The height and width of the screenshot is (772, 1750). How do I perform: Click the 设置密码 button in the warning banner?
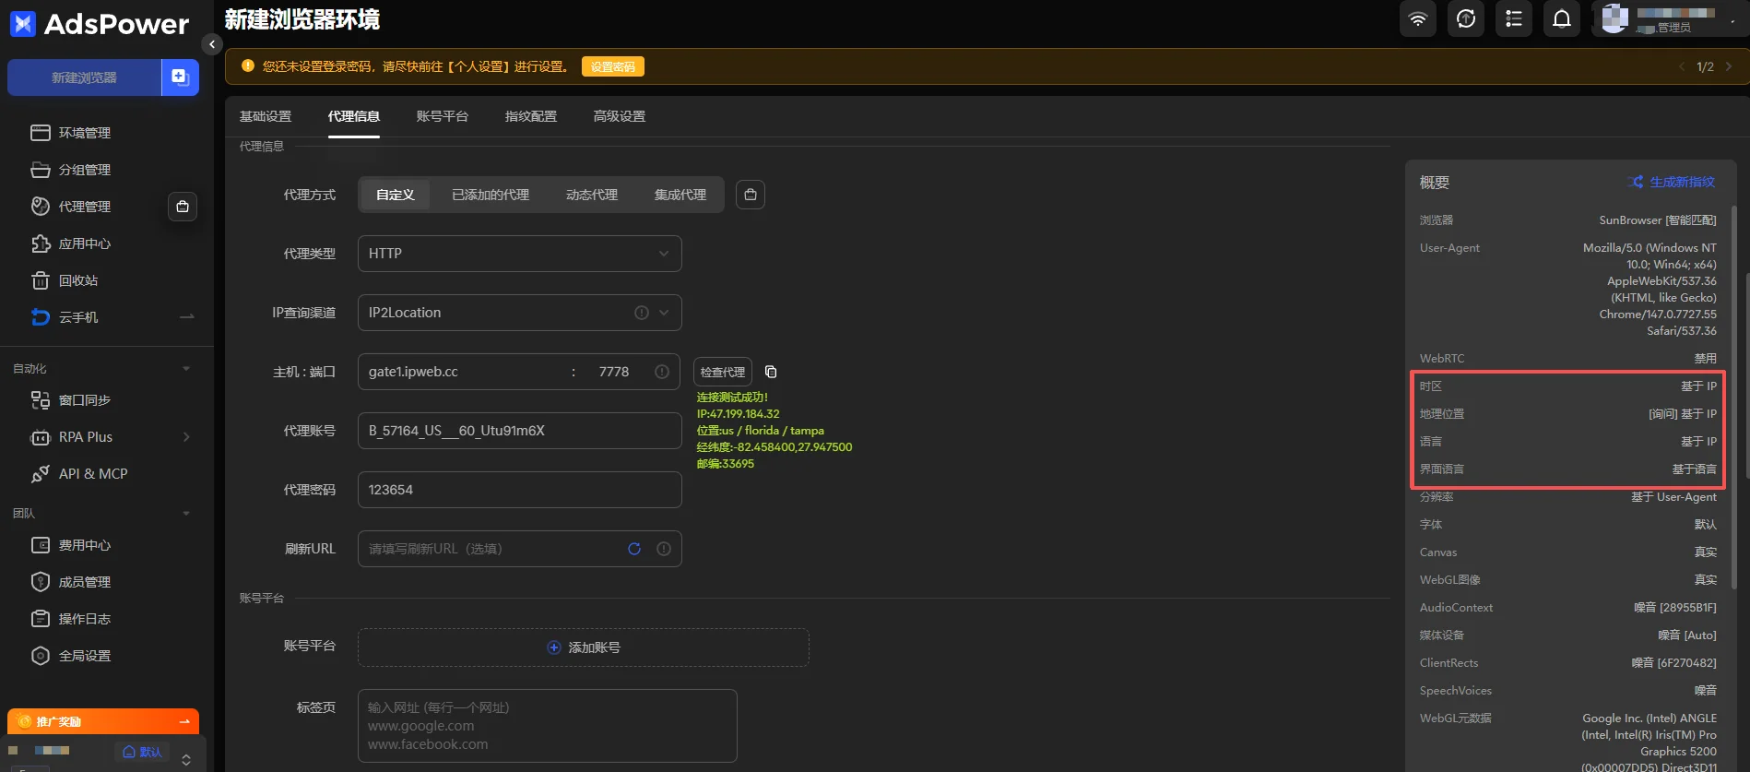[x=613, y=66]
